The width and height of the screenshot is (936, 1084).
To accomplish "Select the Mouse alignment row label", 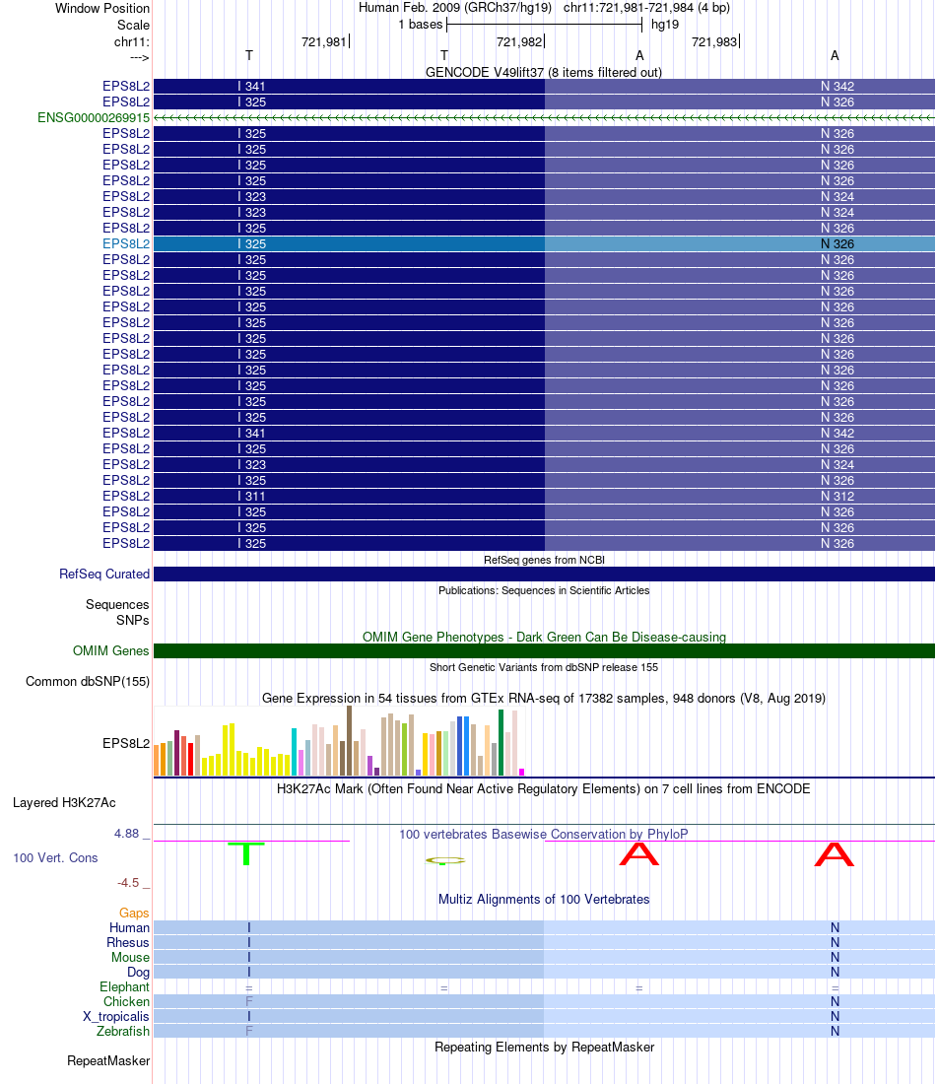I will click(131, 958).
